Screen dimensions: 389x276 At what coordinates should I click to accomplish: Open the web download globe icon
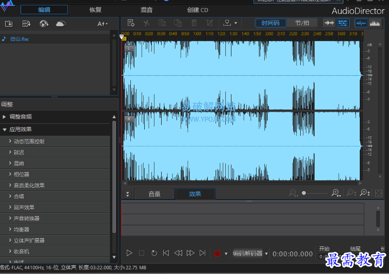point(44,24)
